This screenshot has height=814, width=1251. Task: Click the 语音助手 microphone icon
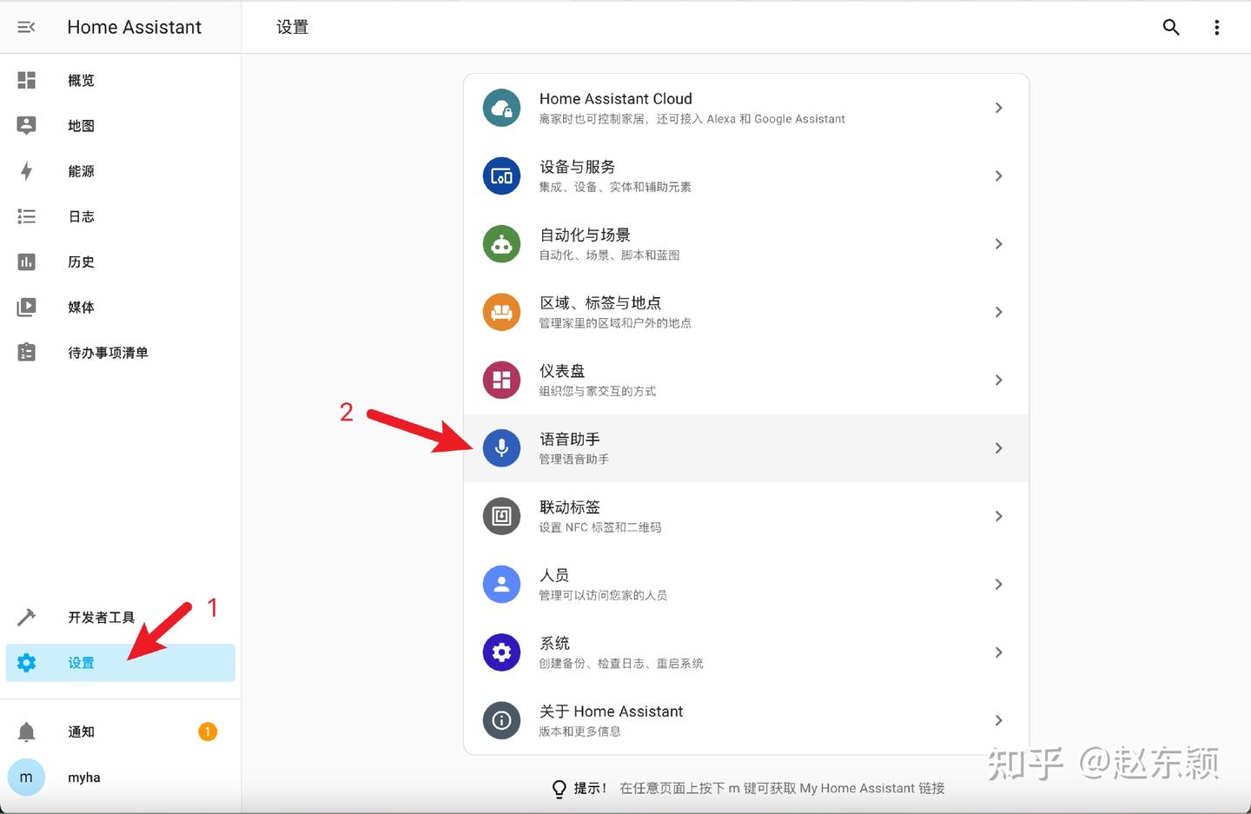[x=501, y=448]
